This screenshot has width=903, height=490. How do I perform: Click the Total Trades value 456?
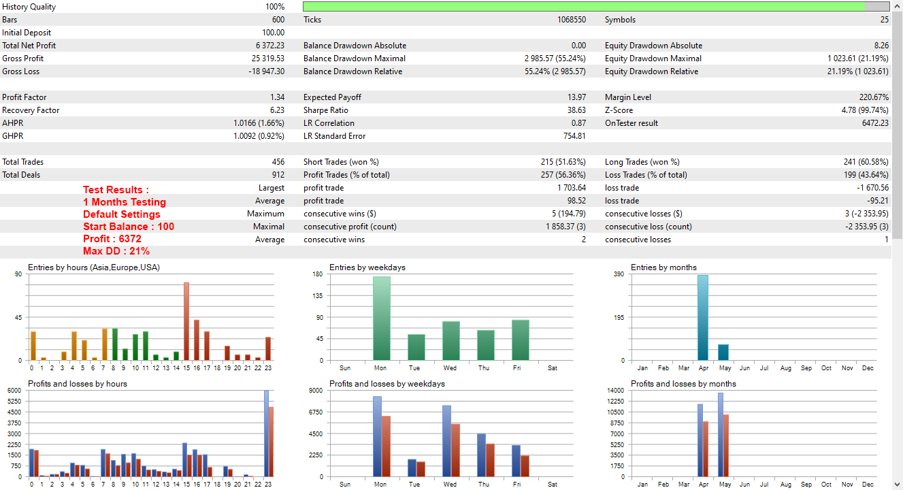(278, 162)
